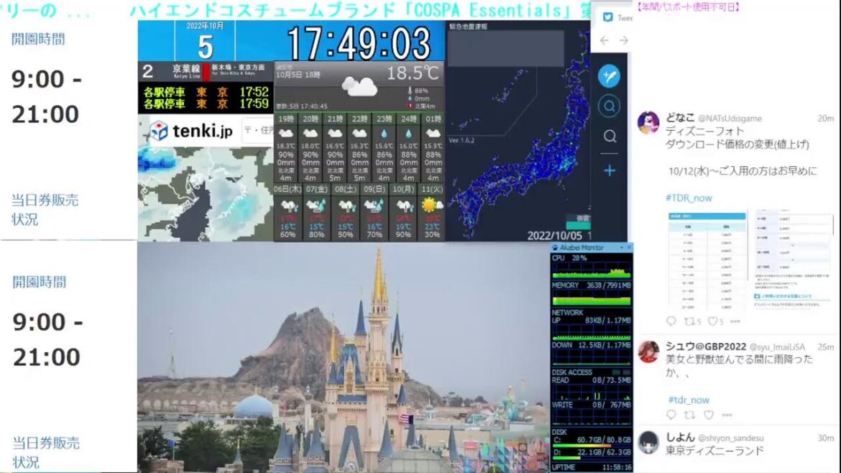Like どなこ's tweet with the heart

tap(712, 321)
